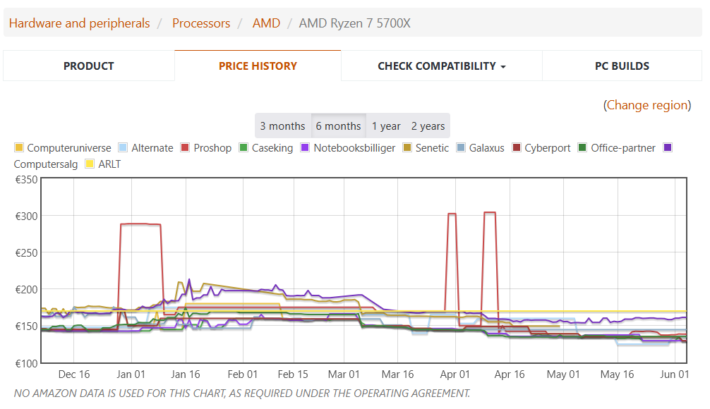Click the Feb 15 x-axis label

(293, 374)
